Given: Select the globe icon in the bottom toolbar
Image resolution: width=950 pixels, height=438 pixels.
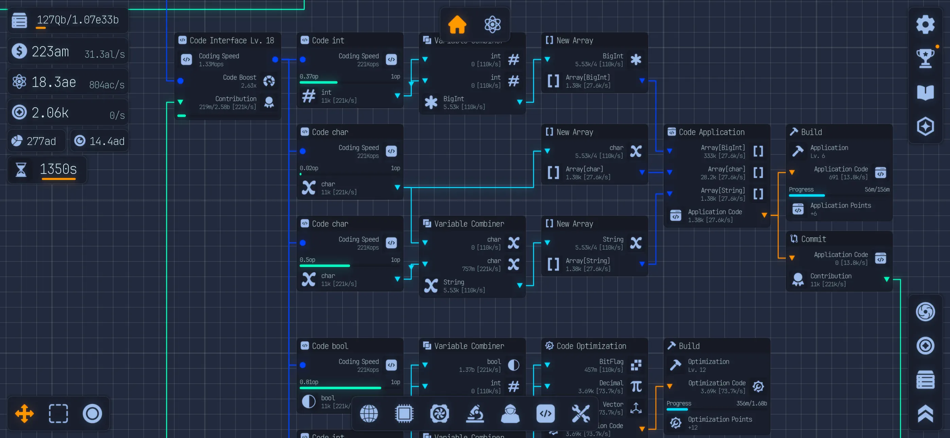Looking at the screenshot, I should [x=369, y=414].
